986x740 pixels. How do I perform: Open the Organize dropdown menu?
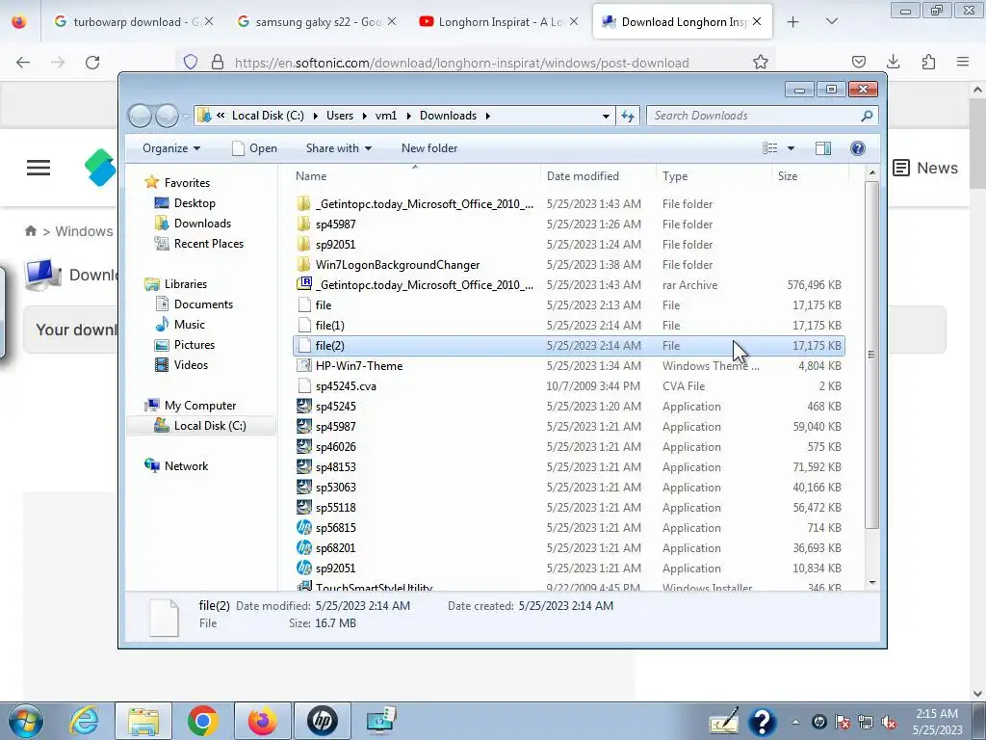pyautogui.click(x=171, y=148)
